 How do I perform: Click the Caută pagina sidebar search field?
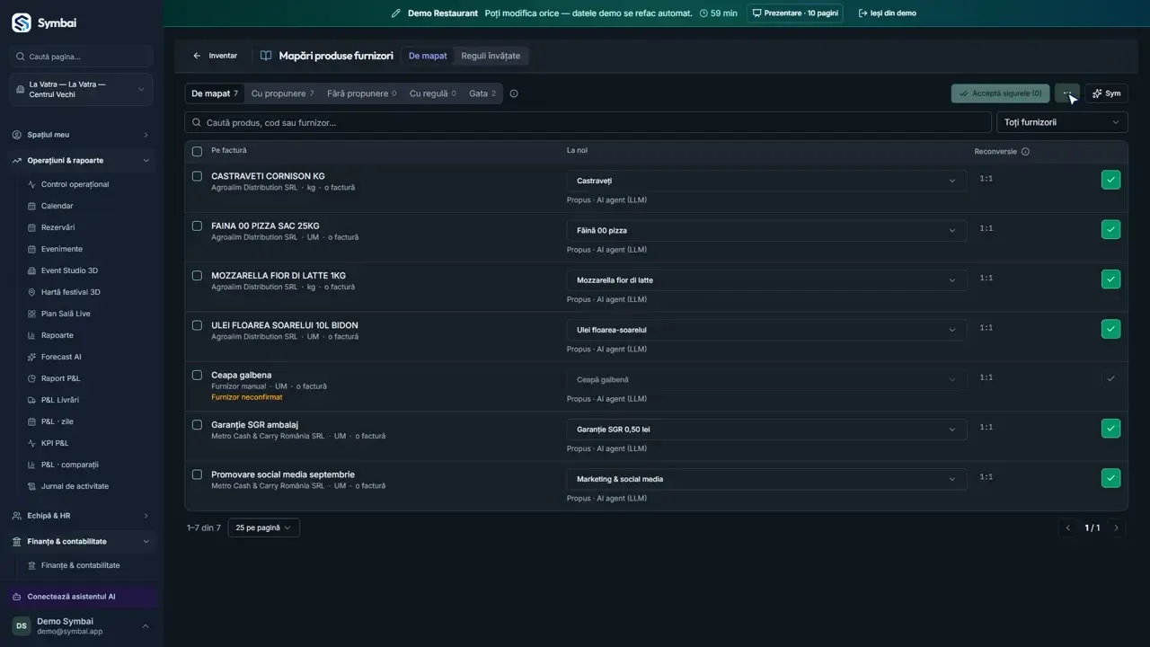[82, 57]
